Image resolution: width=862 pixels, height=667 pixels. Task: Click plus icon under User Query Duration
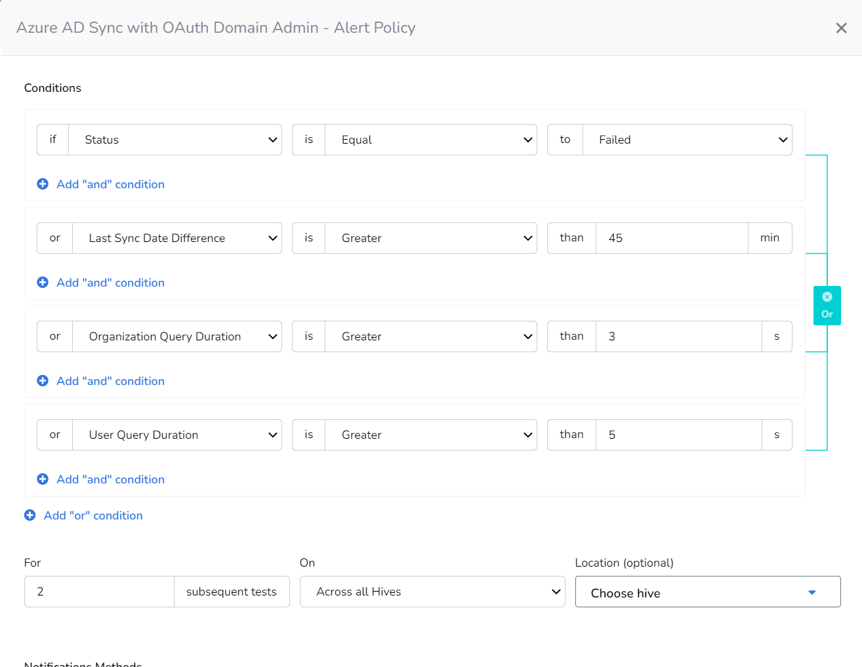(x=43, y=479)
